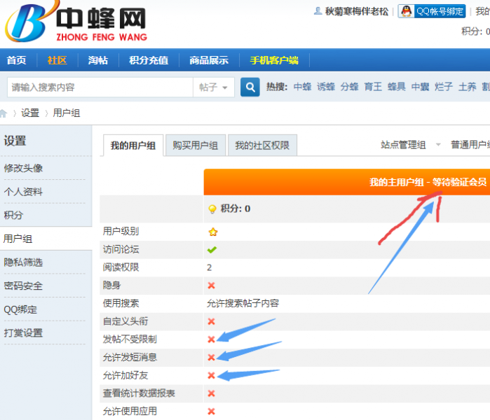This screenshot has width=490, height=420.
Task: Click the lightbulb icon next to points
Action: [x=212, y=209]
